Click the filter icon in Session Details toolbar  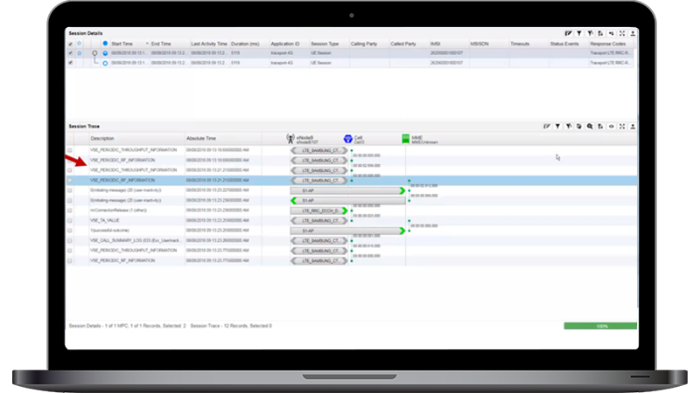click(x=578, y=32)
